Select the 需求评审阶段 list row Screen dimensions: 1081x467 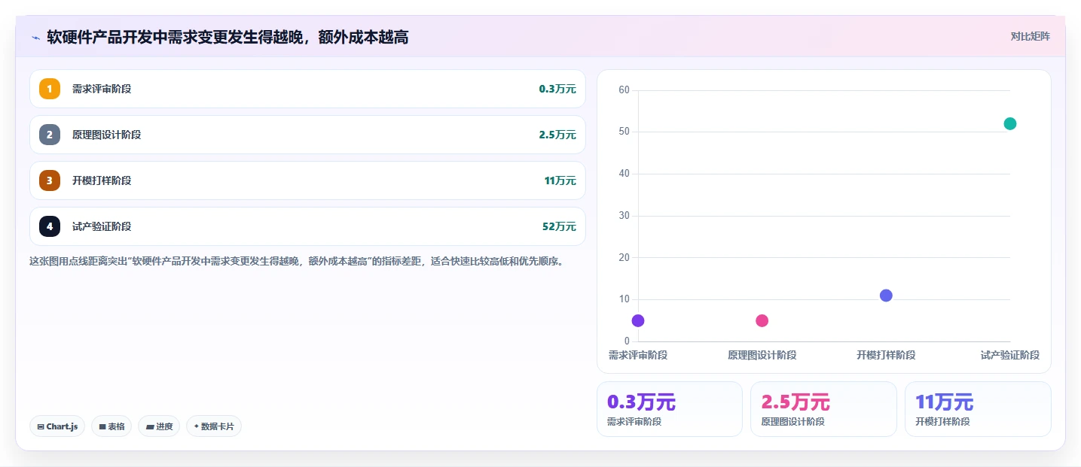point(307,89)
